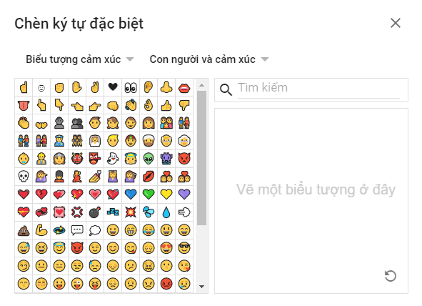Focus the Tìm kiếm search field
Viewport: 422px width, 306px height.
[x=318, y=89]
